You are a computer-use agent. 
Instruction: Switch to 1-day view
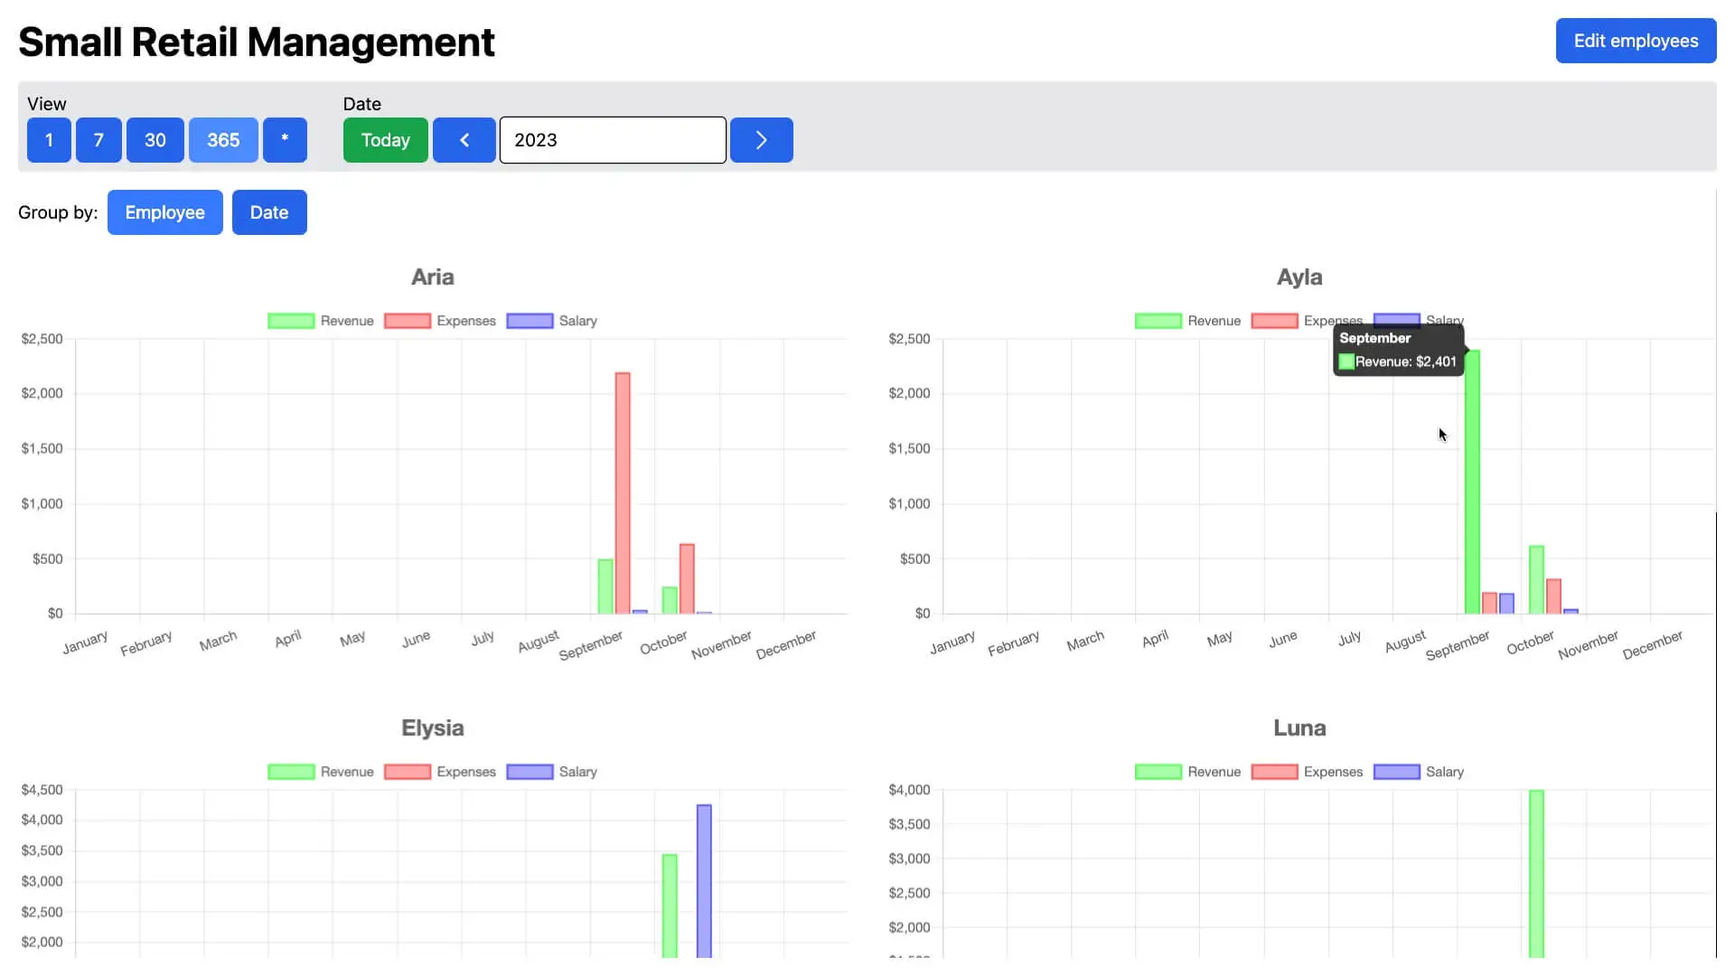click(49, 140)
